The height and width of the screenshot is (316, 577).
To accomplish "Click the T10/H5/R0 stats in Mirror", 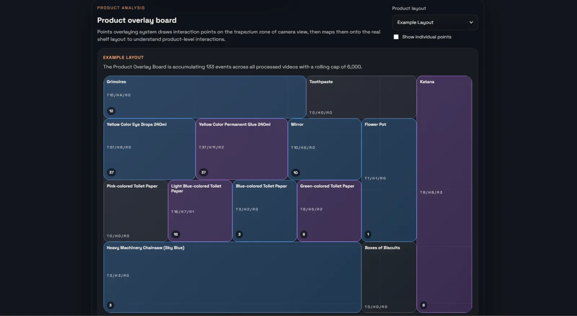I will point(303,148).
